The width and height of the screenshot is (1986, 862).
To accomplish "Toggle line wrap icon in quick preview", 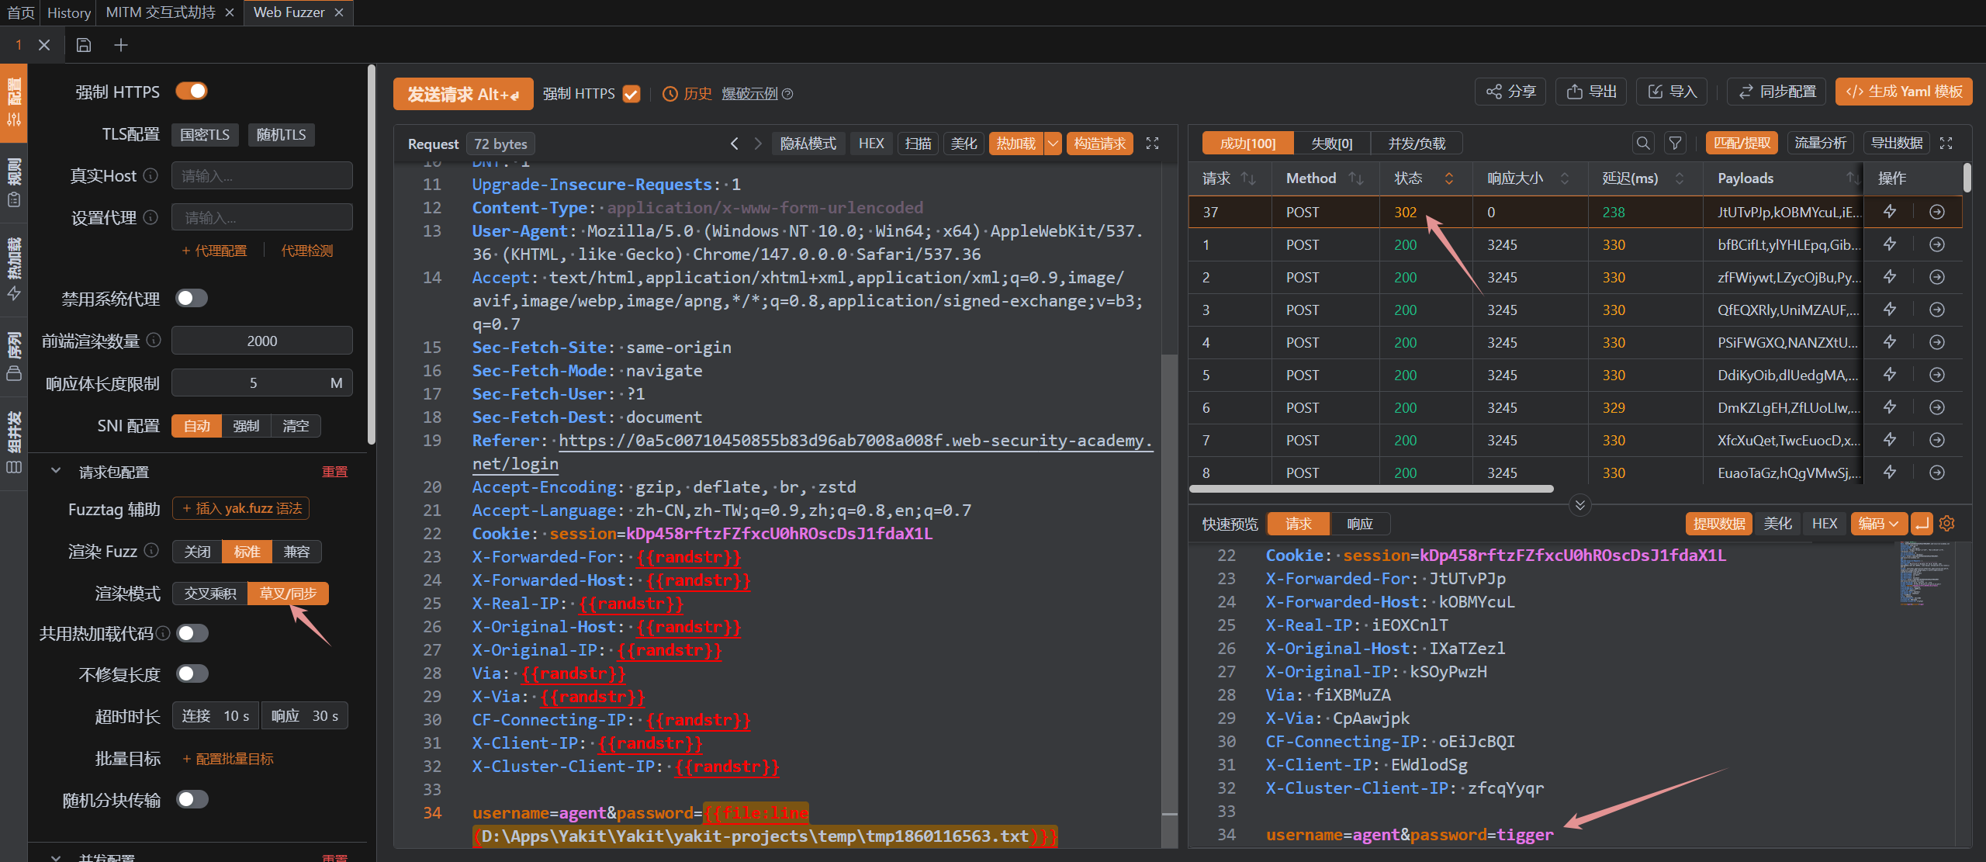I will 1922,524.
